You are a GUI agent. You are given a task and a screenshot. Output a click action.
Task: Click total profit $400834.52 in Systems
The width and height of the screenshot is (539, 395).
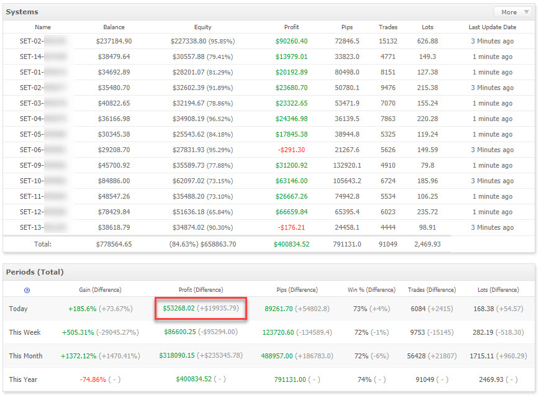pyautogui.click(x=291, y=244)
